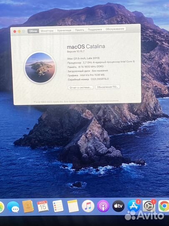This screenshot has width=169, height=226.
Task: Go to the Поддержка tab
Action: pyautogui.click(x=95, y=29)
